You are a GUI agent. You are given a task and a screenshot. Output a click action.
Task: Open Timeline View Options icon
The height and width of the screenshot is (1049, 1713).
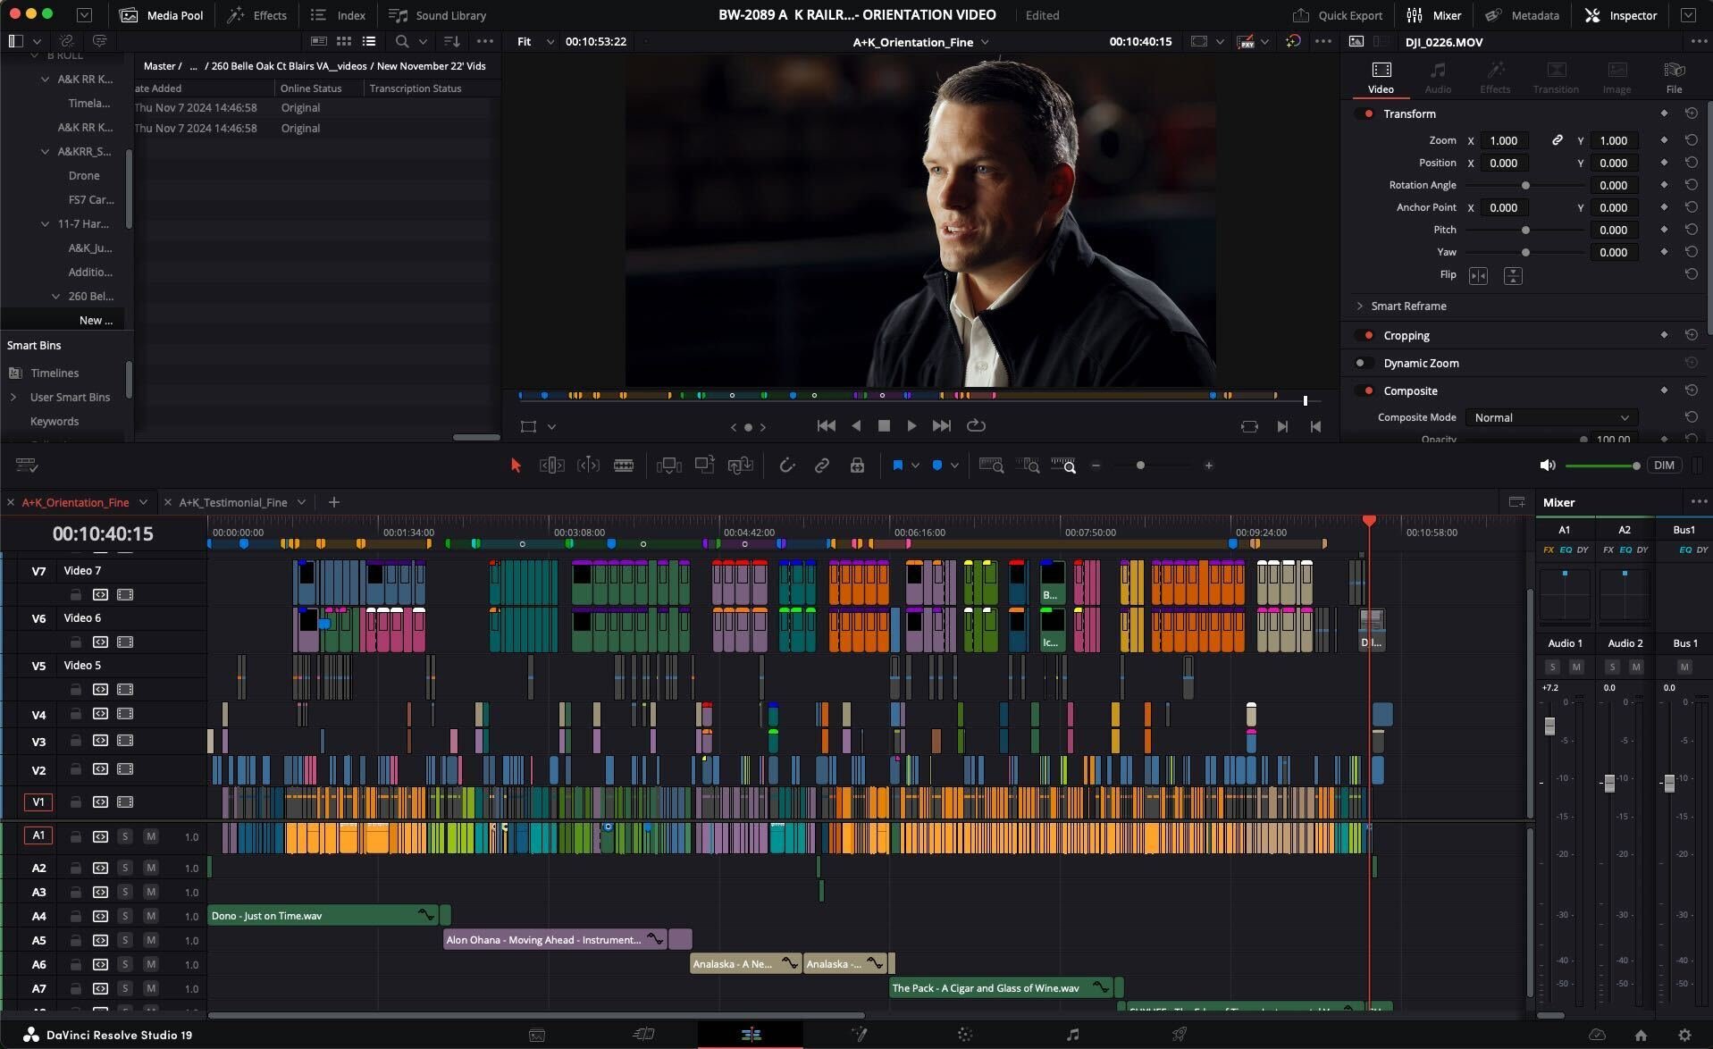(x=26, y=466)
